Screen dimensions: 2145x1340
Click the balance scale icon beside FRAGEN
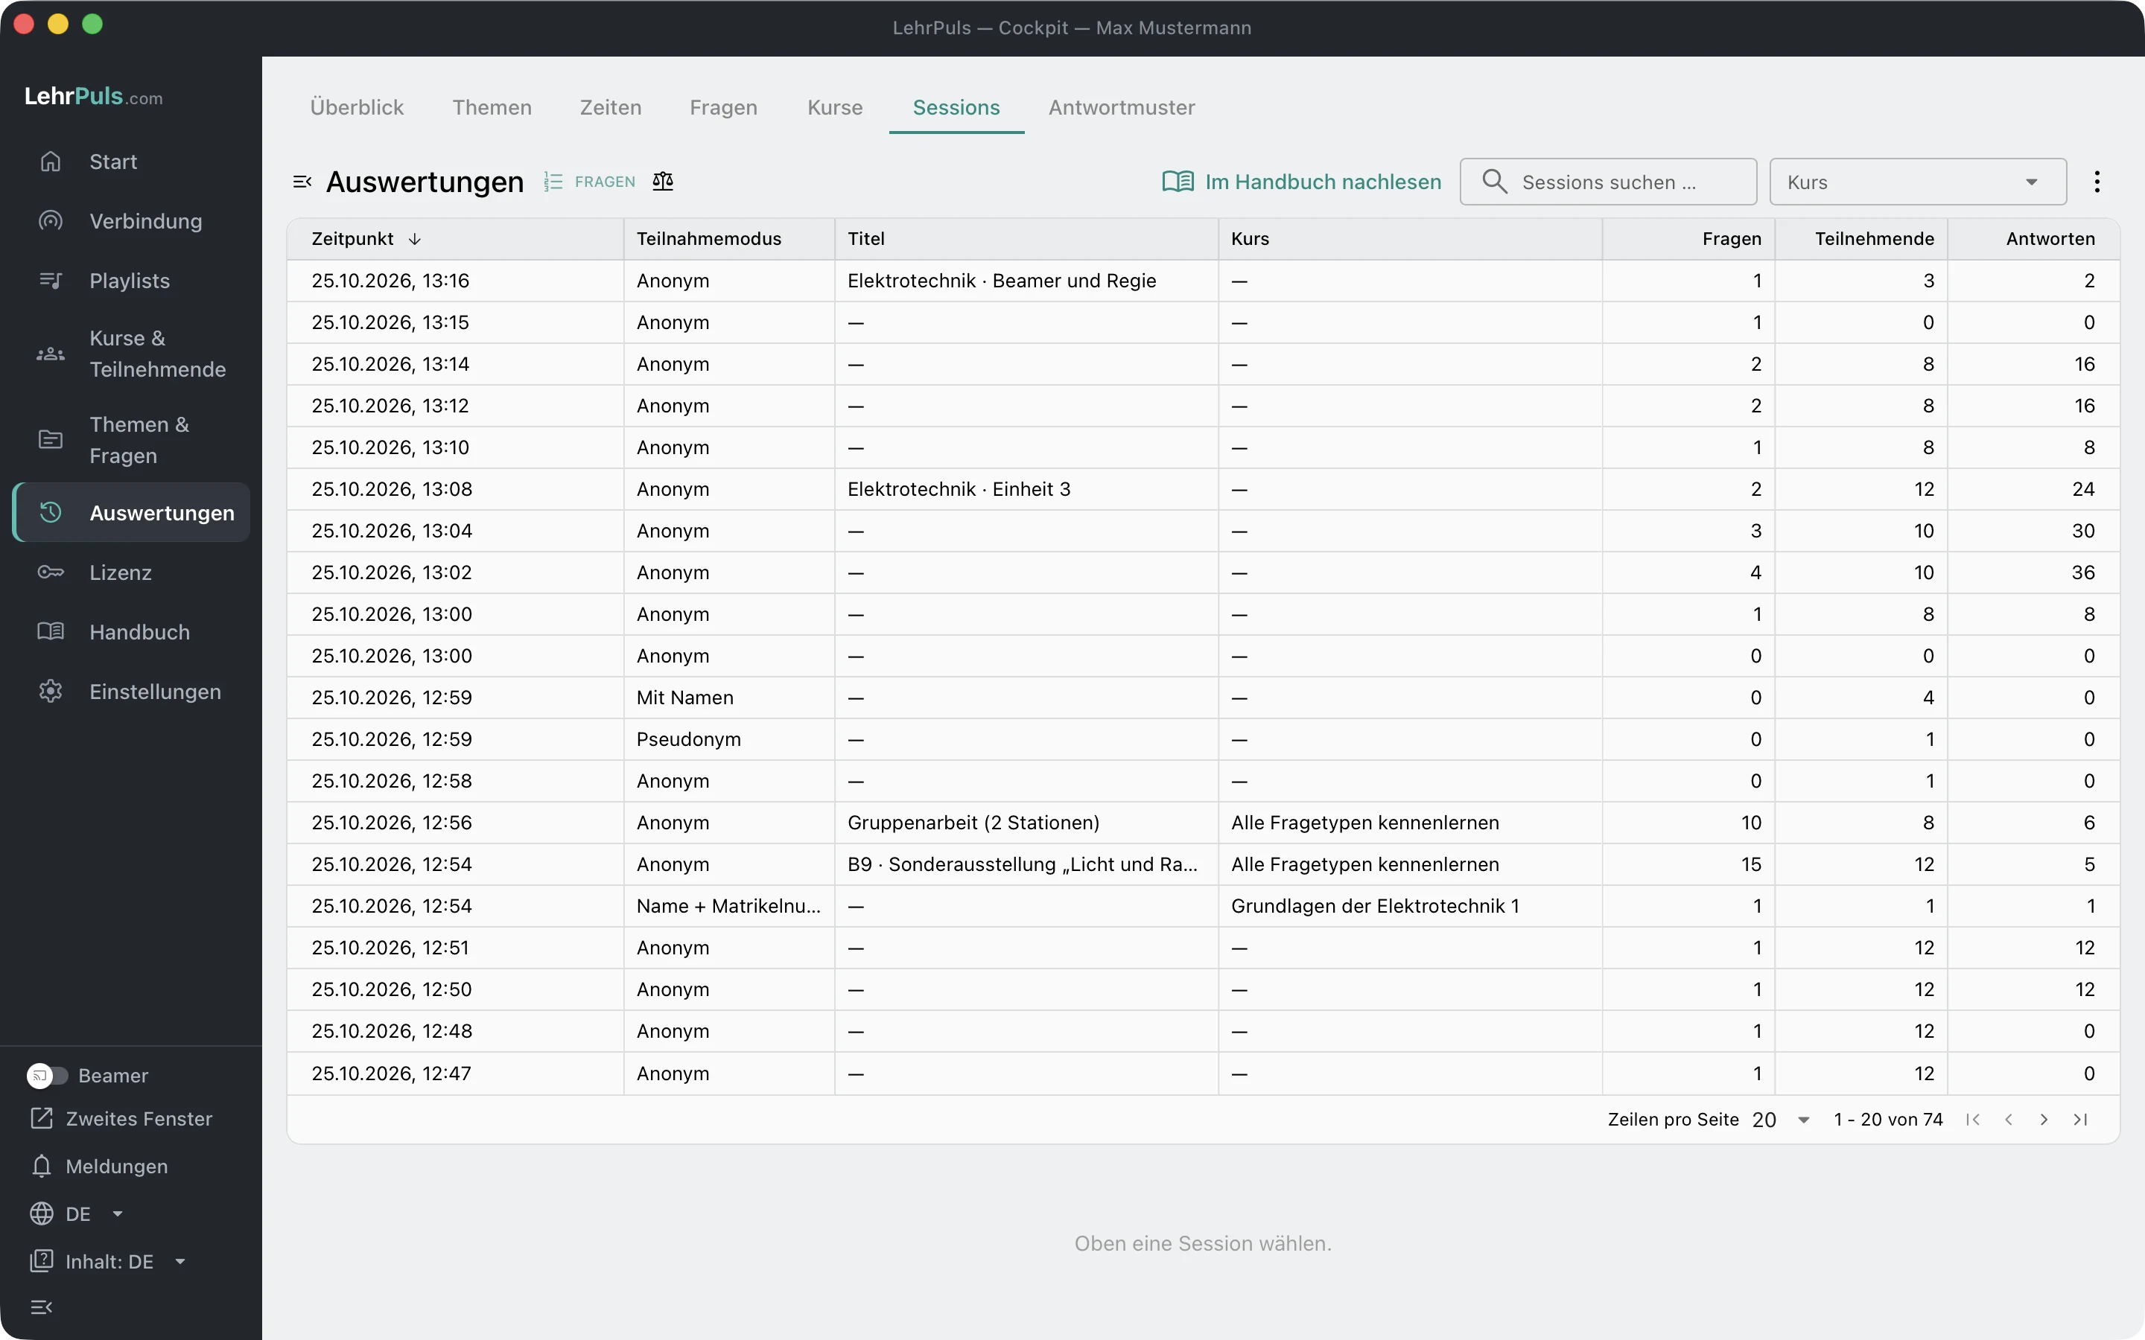[663, 182]
